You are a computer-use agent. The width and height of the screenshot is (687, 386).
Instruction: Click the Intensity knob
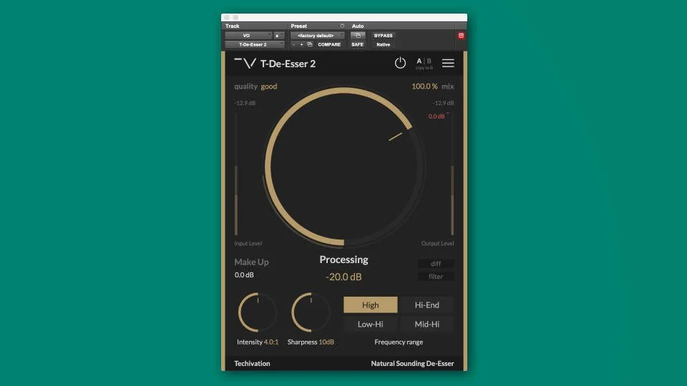coord(258,312)
